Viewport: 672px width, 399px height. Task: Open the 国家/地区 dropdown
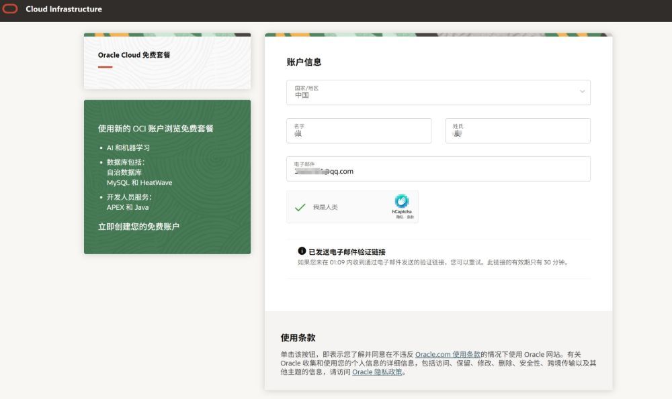(438, 93)
